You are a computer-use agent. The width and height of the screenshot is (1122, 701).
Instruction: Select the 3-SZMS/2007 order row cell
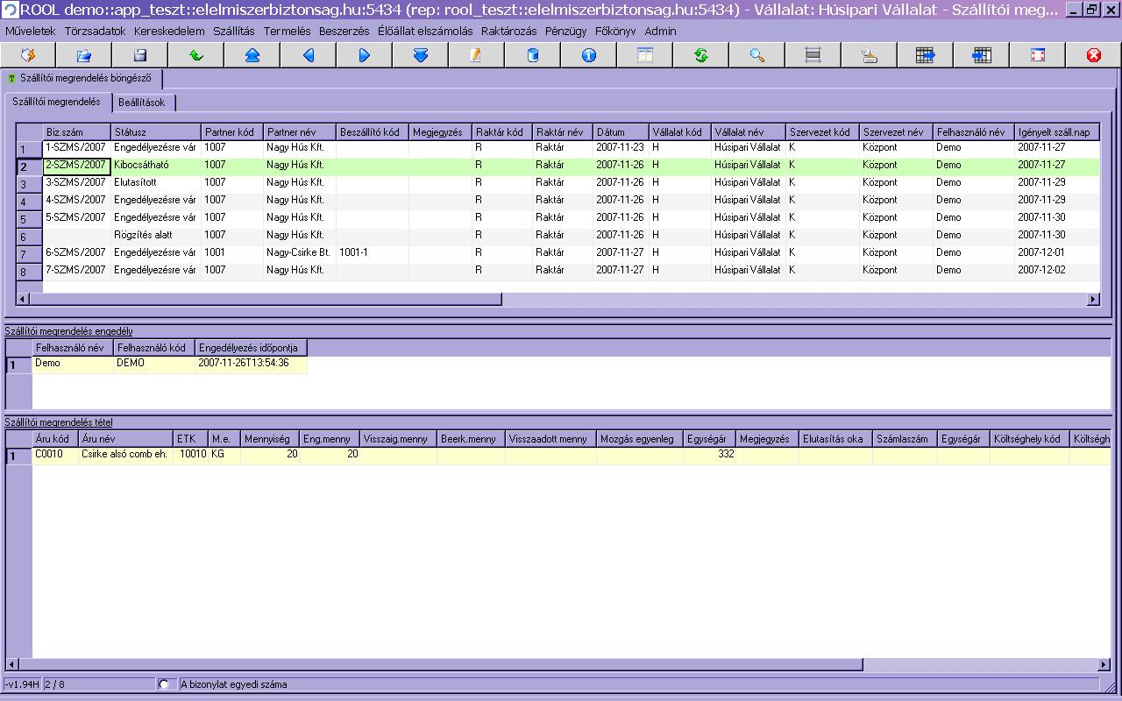pyautogui.click(x=75, y=182)
